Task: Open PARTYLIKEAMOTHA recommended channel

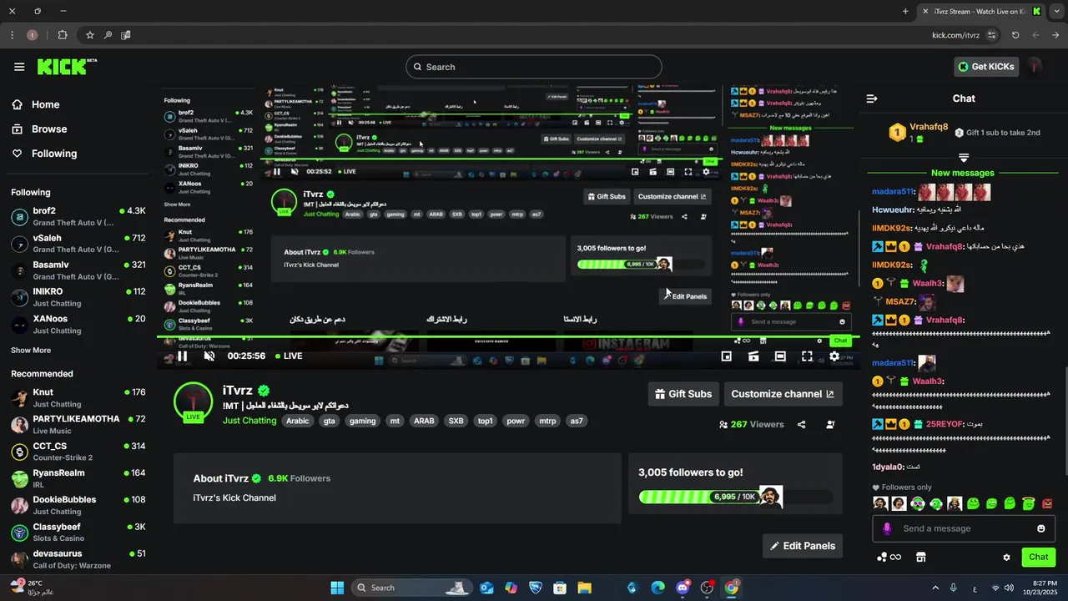Action: [78, 425]
